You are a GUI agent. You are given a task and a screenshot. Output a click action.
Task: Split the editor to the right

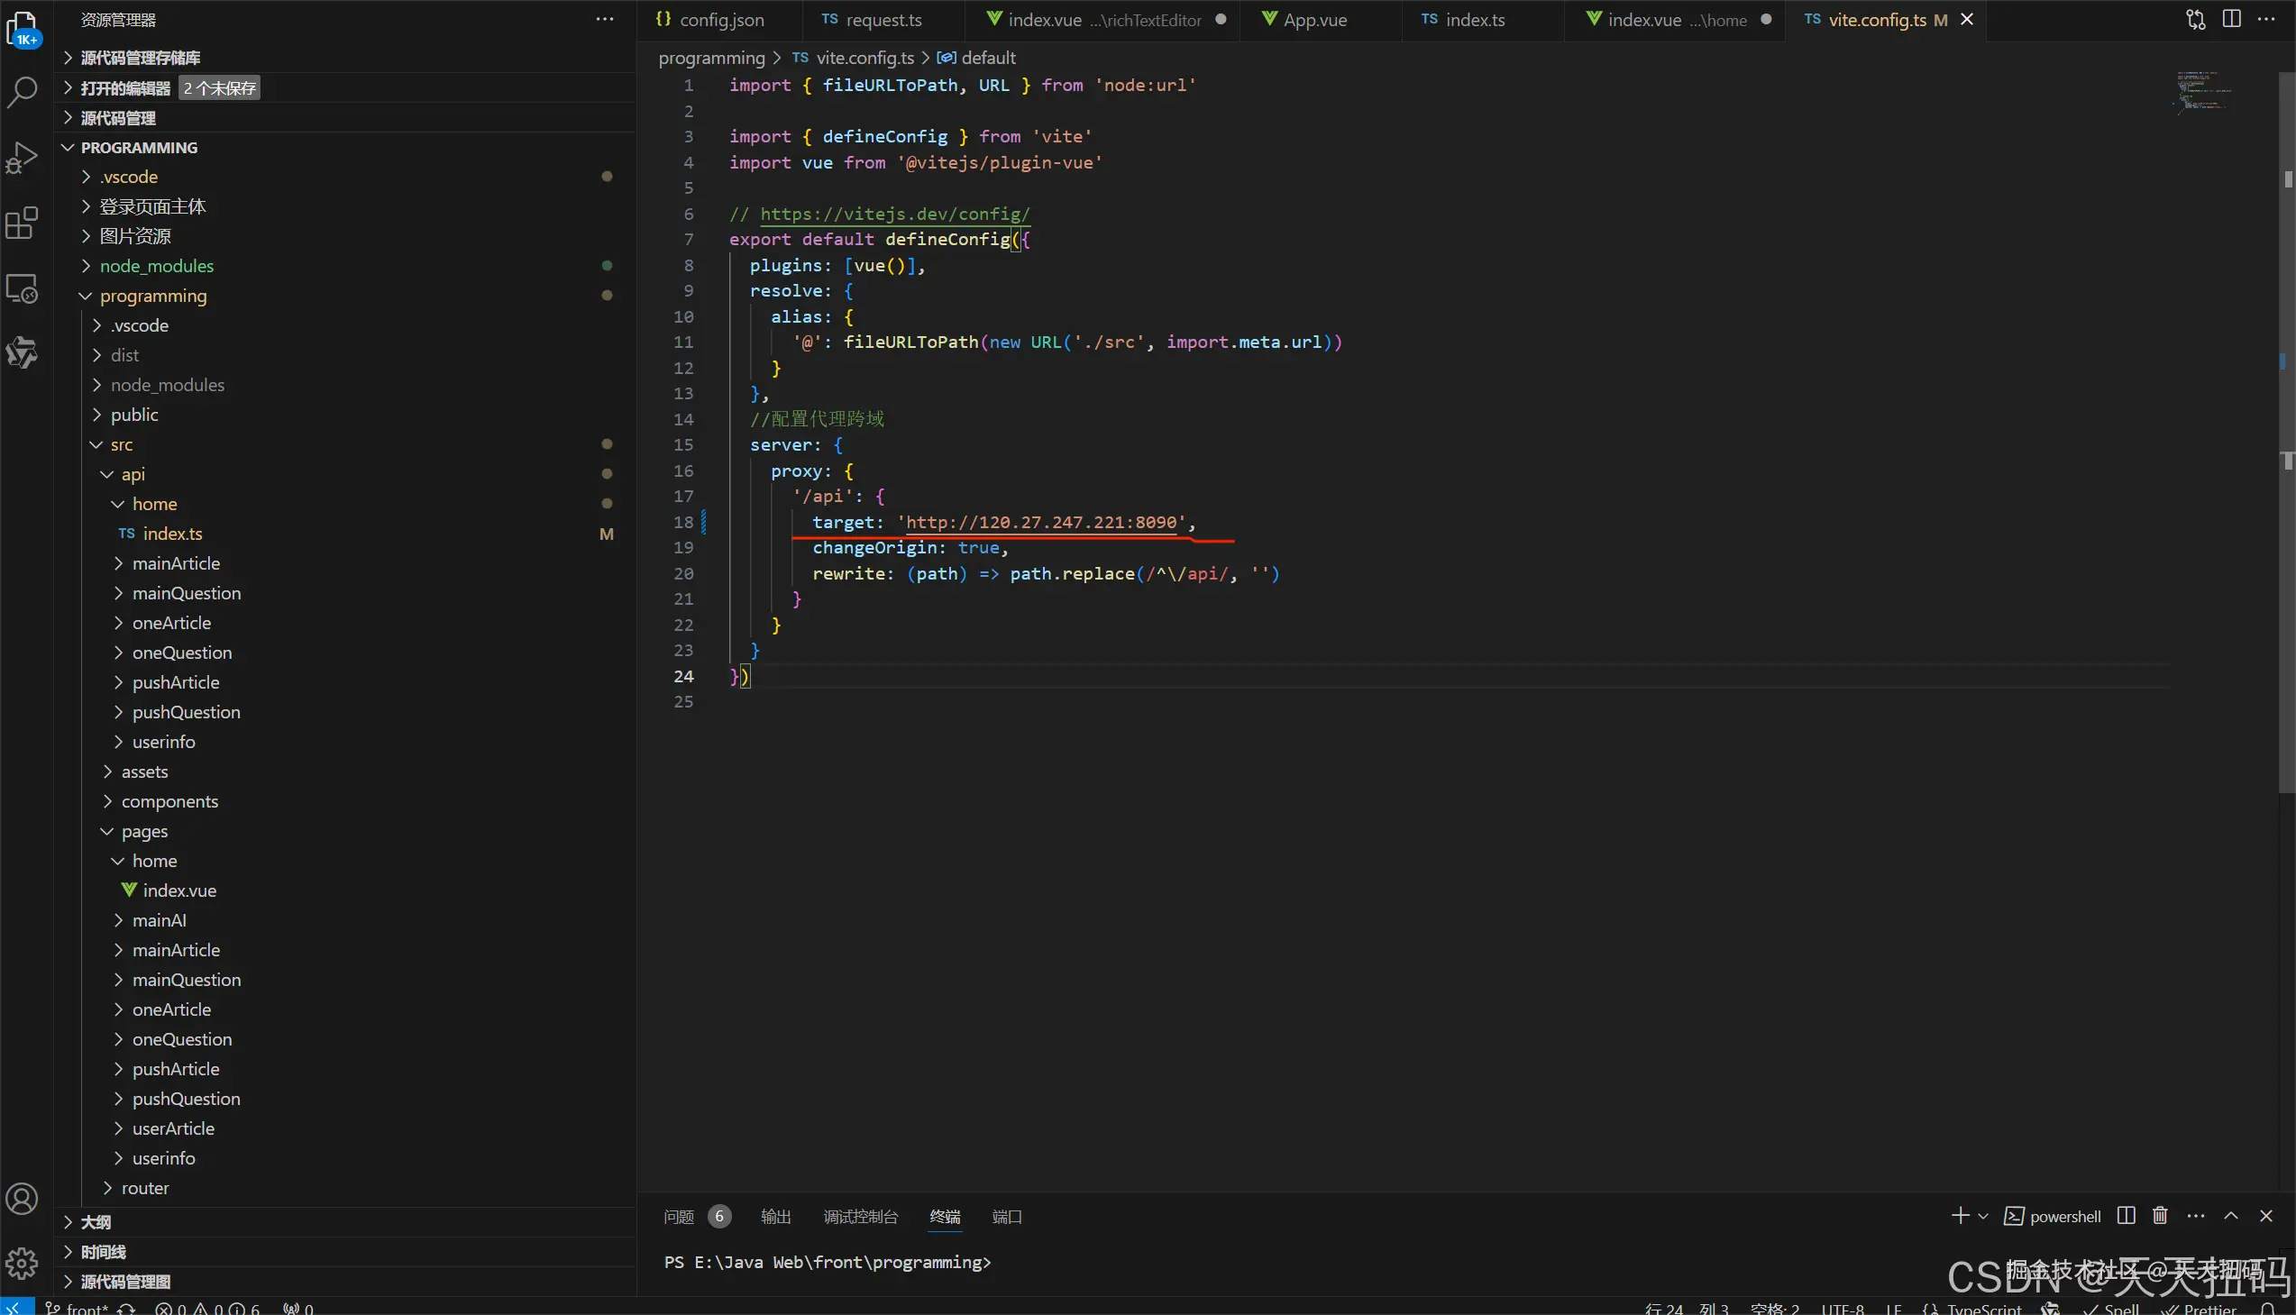tap(2231, 19)
